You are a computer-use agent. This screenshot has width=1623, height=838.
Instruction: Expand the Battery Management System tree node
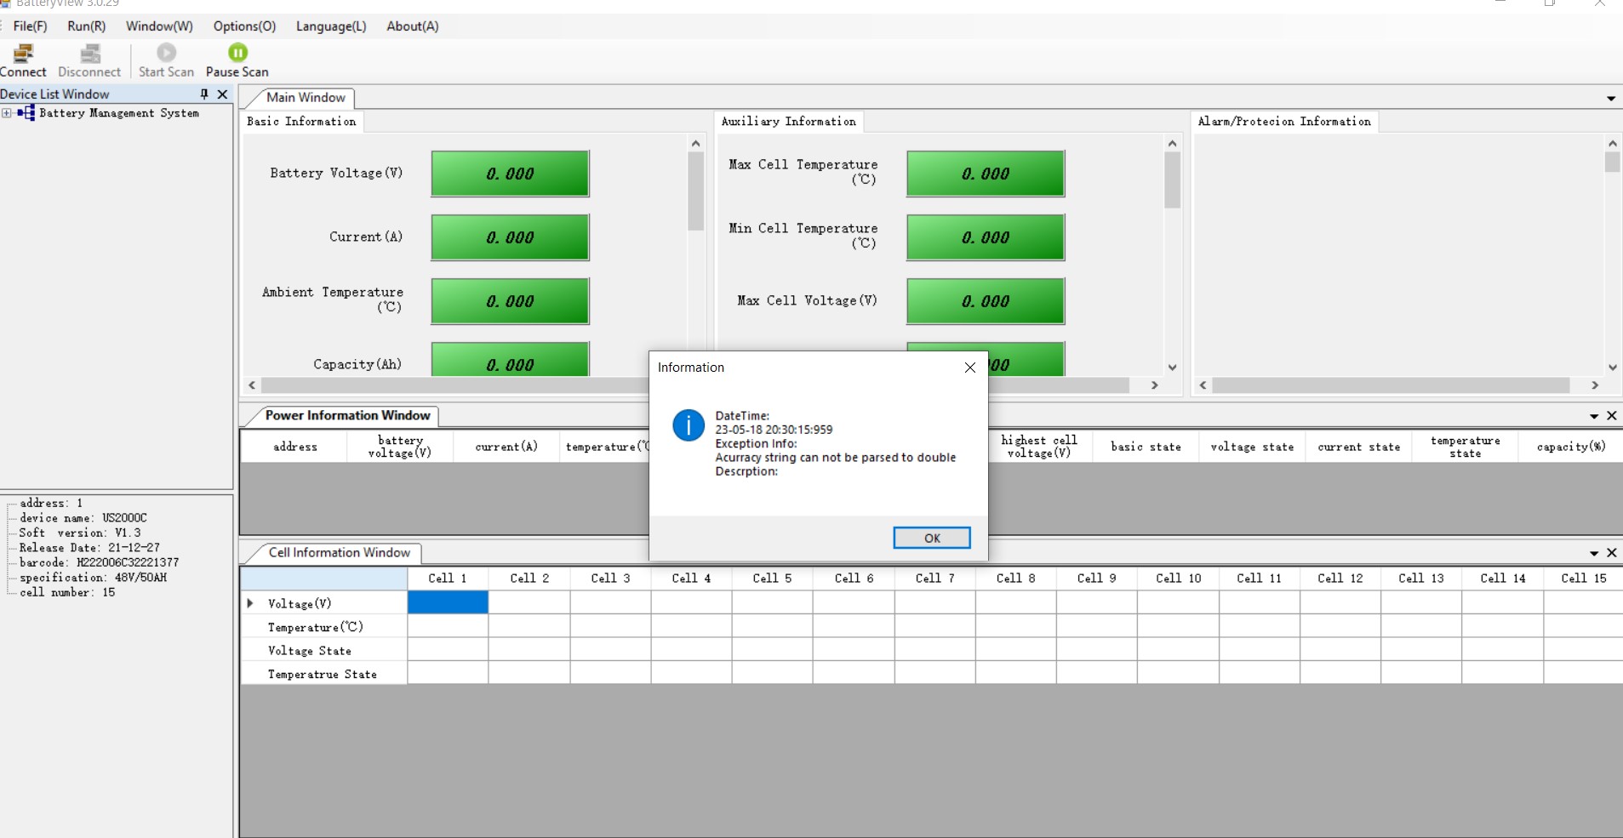[7, 113]
